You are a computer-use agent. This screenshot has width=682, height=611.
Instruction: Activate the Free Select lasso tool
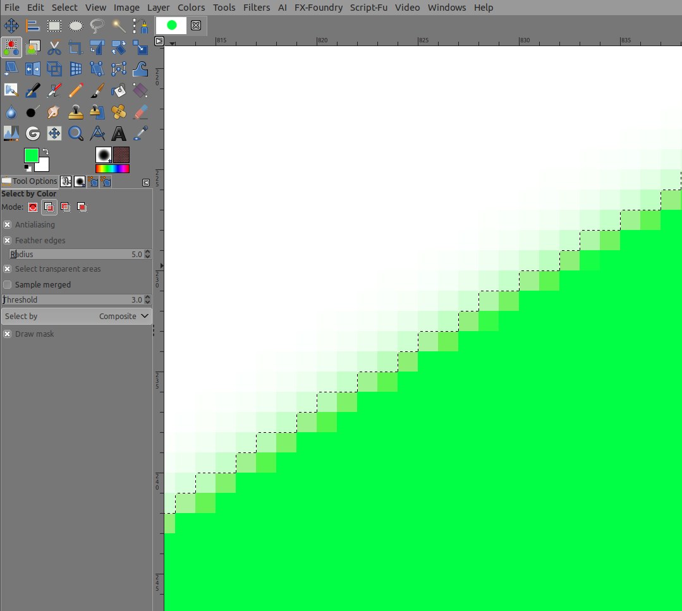pyautogui.click(x=97, y=26)
